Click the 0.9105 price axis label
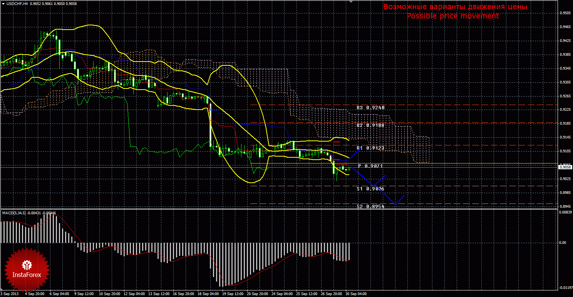This screenshot has width=573, height=297. [565, 152]
